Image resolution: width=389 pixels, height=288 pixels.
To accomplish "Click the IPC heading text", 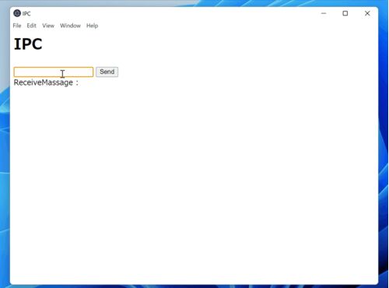I will click(28, 44).
